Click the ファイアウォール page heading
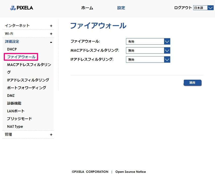The width and height of the screenshot is (215, 175). 98,25
